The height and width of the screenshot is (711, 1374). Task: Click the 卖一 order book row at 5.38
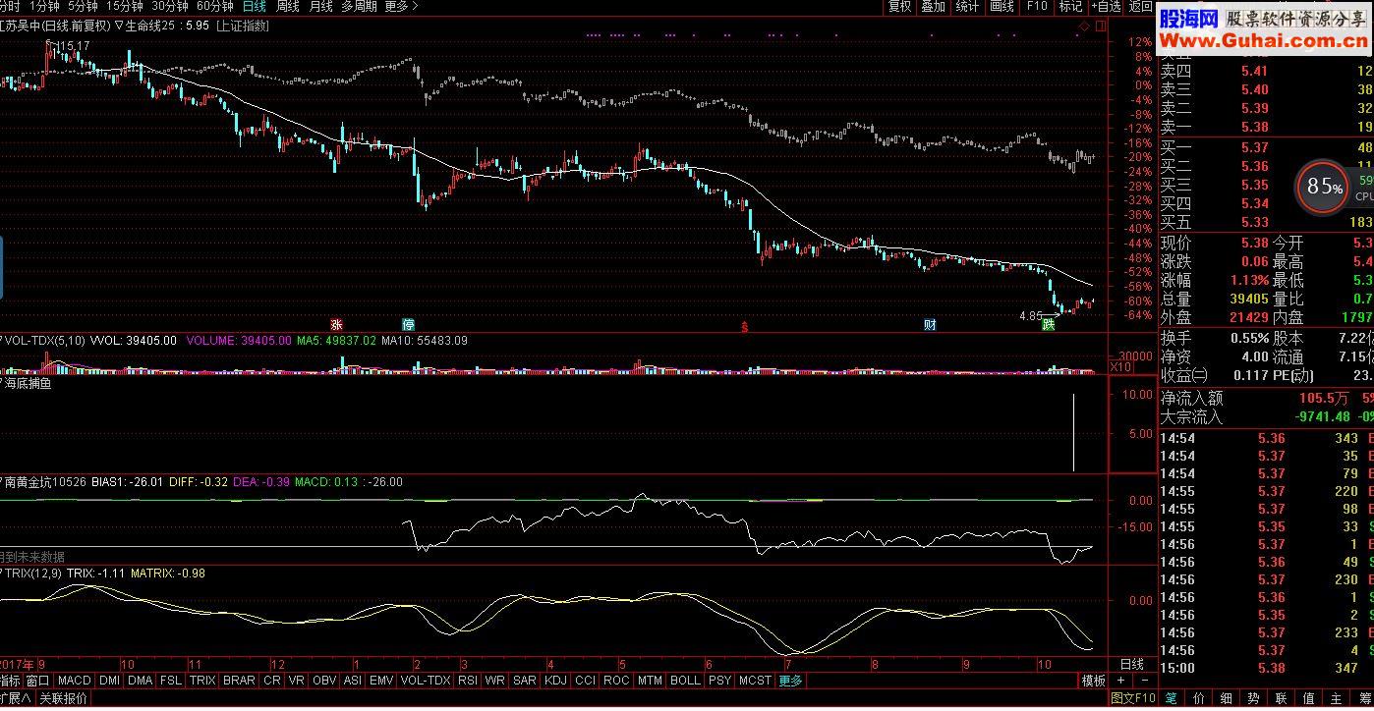1266,127
